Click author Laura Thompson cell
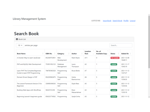The image size is (150, 112). [x=77, y=65]
